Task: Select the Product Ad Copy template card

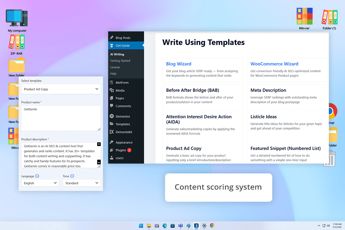Action: [x=202, y=153]
